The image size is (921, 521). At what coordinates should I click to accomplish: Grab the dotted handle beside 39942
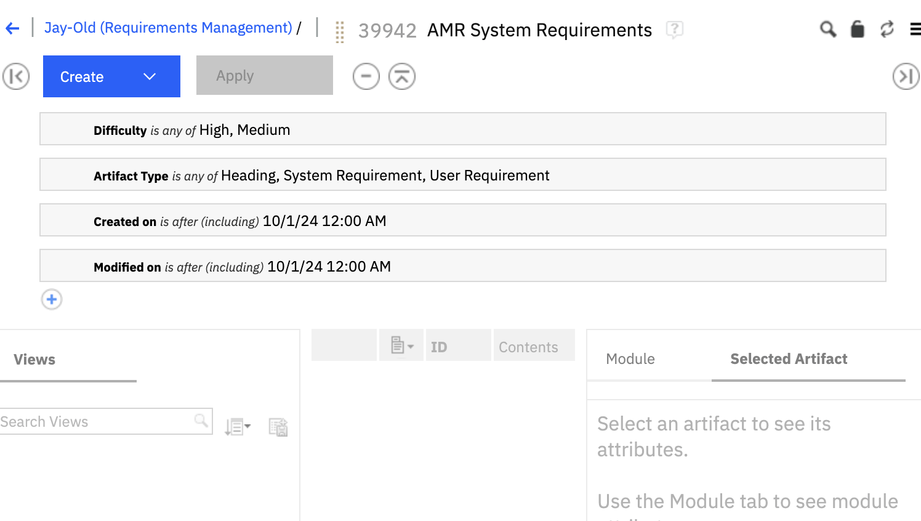click(x=339, y=31)
